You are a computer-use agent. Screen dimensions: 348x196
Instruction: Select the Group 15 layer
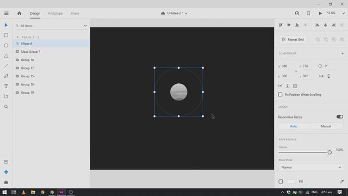point(51,76)
